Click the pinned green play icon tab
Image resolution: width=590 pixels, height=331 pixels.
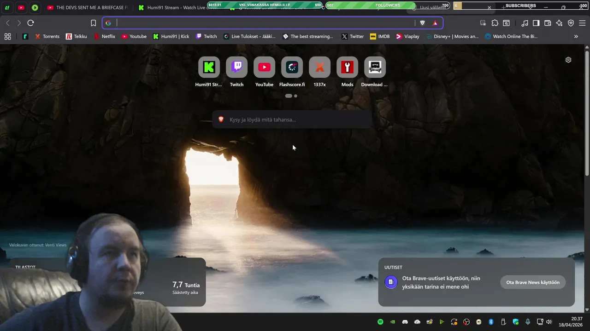[x=35, y=7]
